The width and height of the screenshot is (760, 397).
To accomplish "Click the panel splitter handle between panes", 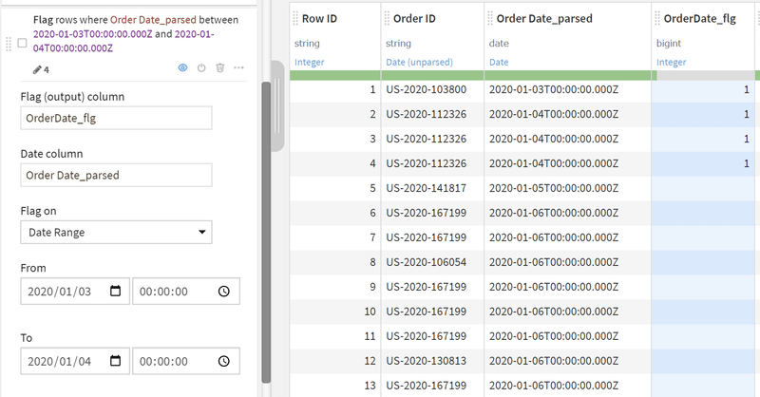I will (x=277, y=105).
